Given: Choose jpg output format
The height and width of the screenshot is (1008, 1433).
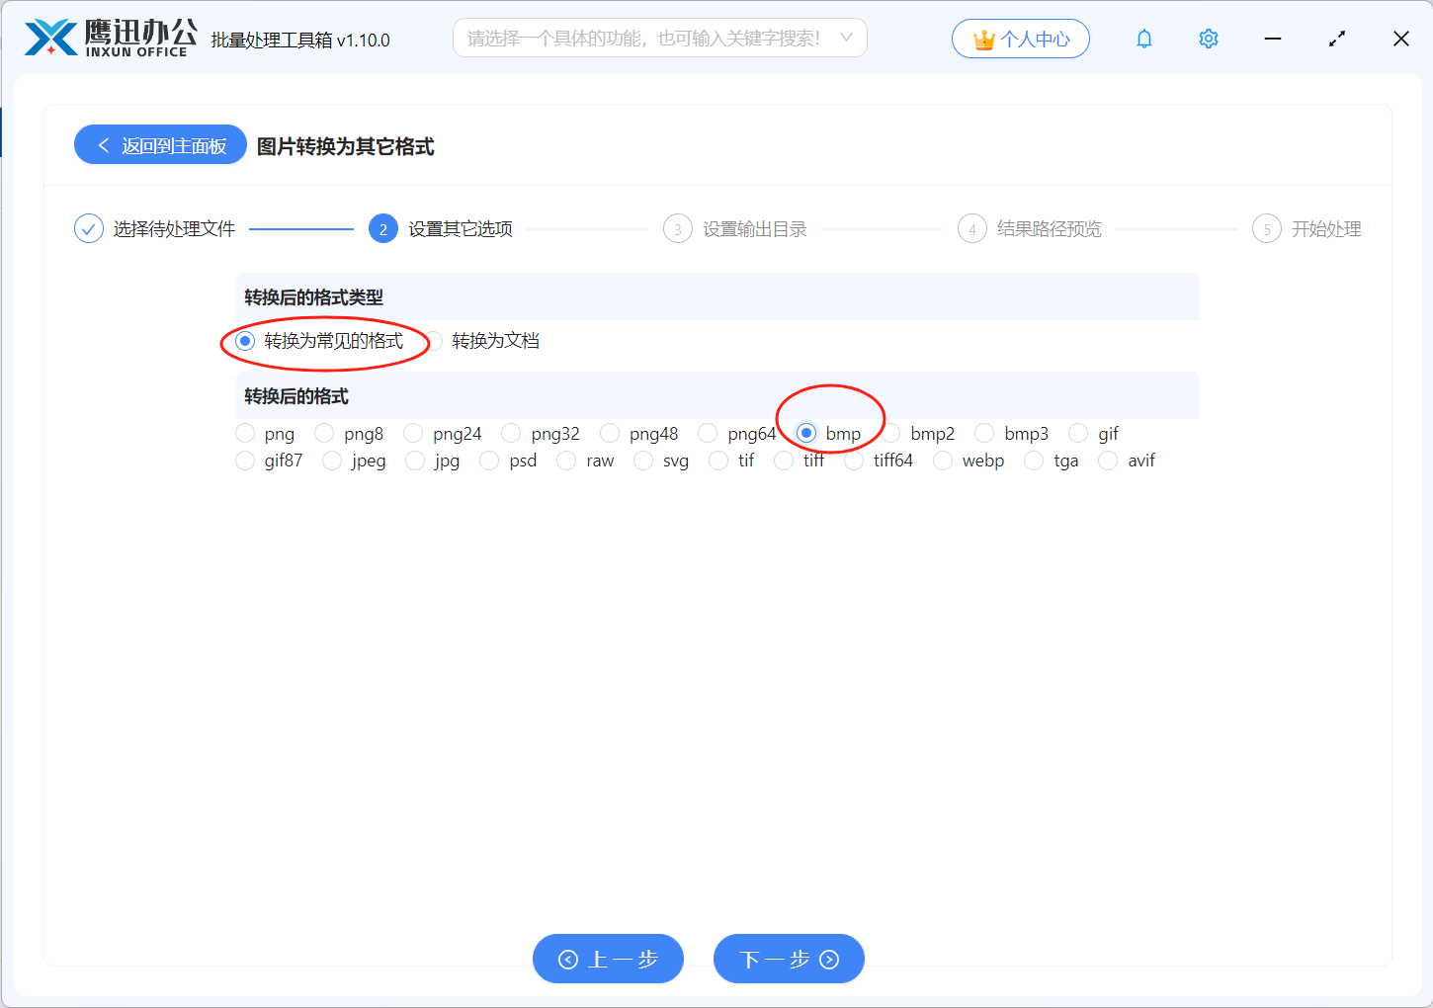Looking at the screenshot, I should point(415,461).
